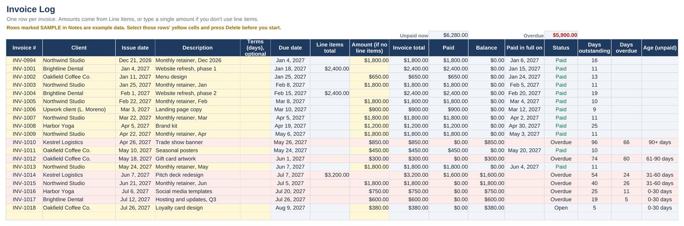Click the Harbor Yoga client in INV-1008 row
Viewport: 684px width, 226px height.
point(79,126)
